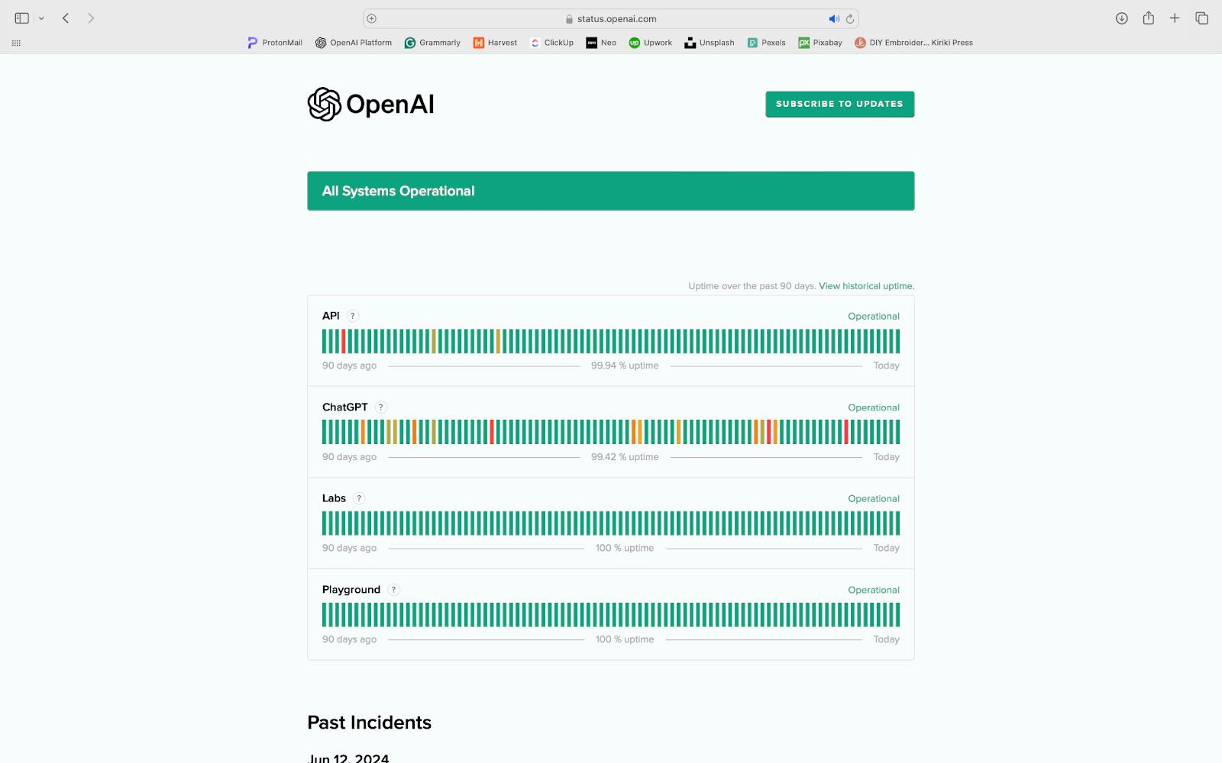
Task: Show Labs help question mark tooltip
Action: (x=359, y=498)
